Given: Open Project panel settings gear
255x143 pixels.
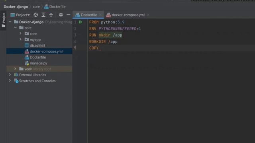Looking at the screenshot, I should 61,15.
